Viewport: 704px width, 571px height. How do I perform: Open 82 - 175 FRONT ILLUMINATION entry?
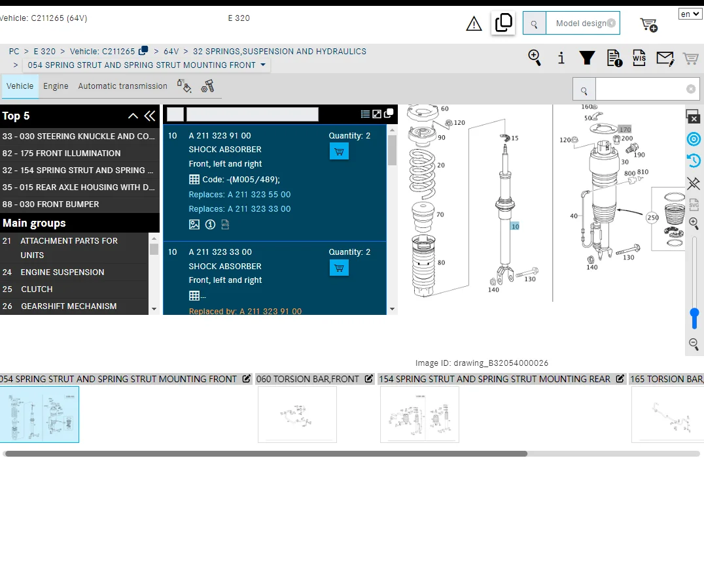coord(79,154)
